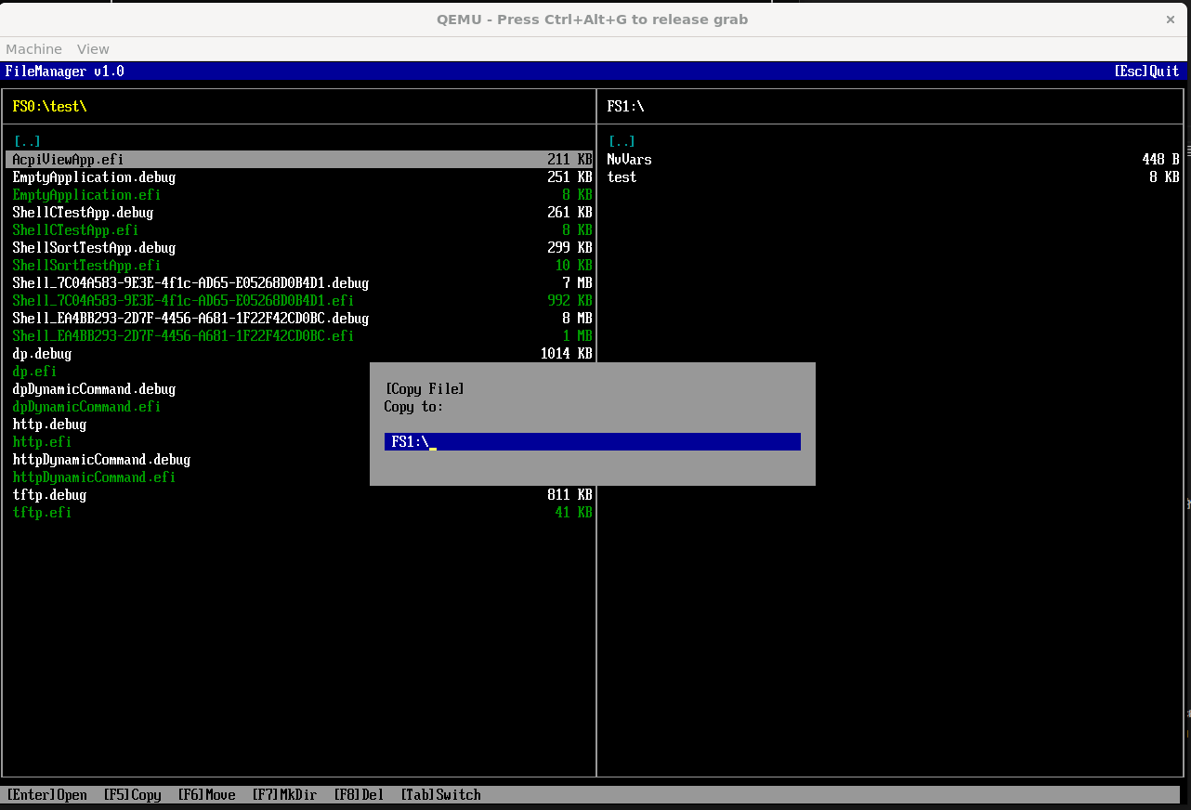
Task: Select AcpiViewApp.efi in left panel
Action: tap(68, 160)
